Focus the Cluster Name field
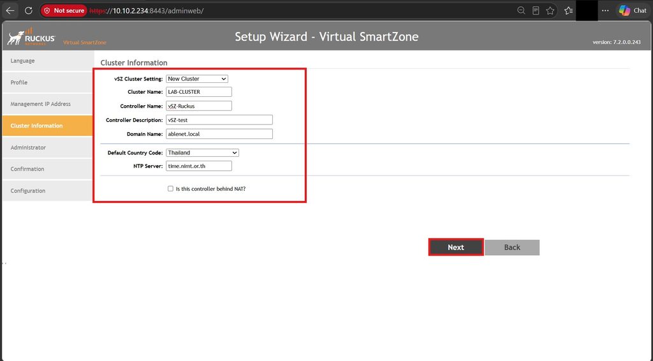This screenshot has width=653, height=361. 199,92
